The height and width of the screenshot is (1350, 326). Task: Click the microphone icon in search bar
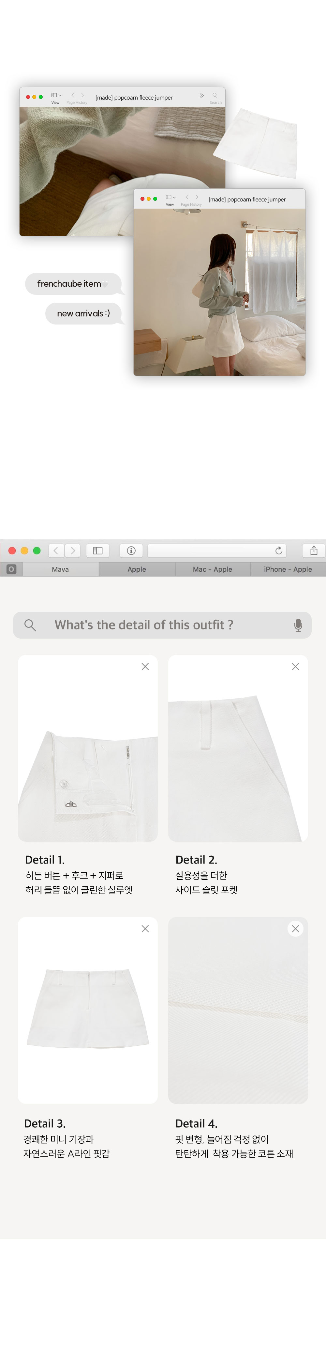(x=298, y=625)
